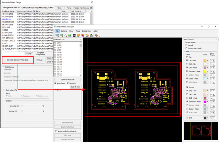Image resolution: width=219 pixels, height=142 pixels.
Task: Select the magnifier search tool icon
Action: pos(65,35)
